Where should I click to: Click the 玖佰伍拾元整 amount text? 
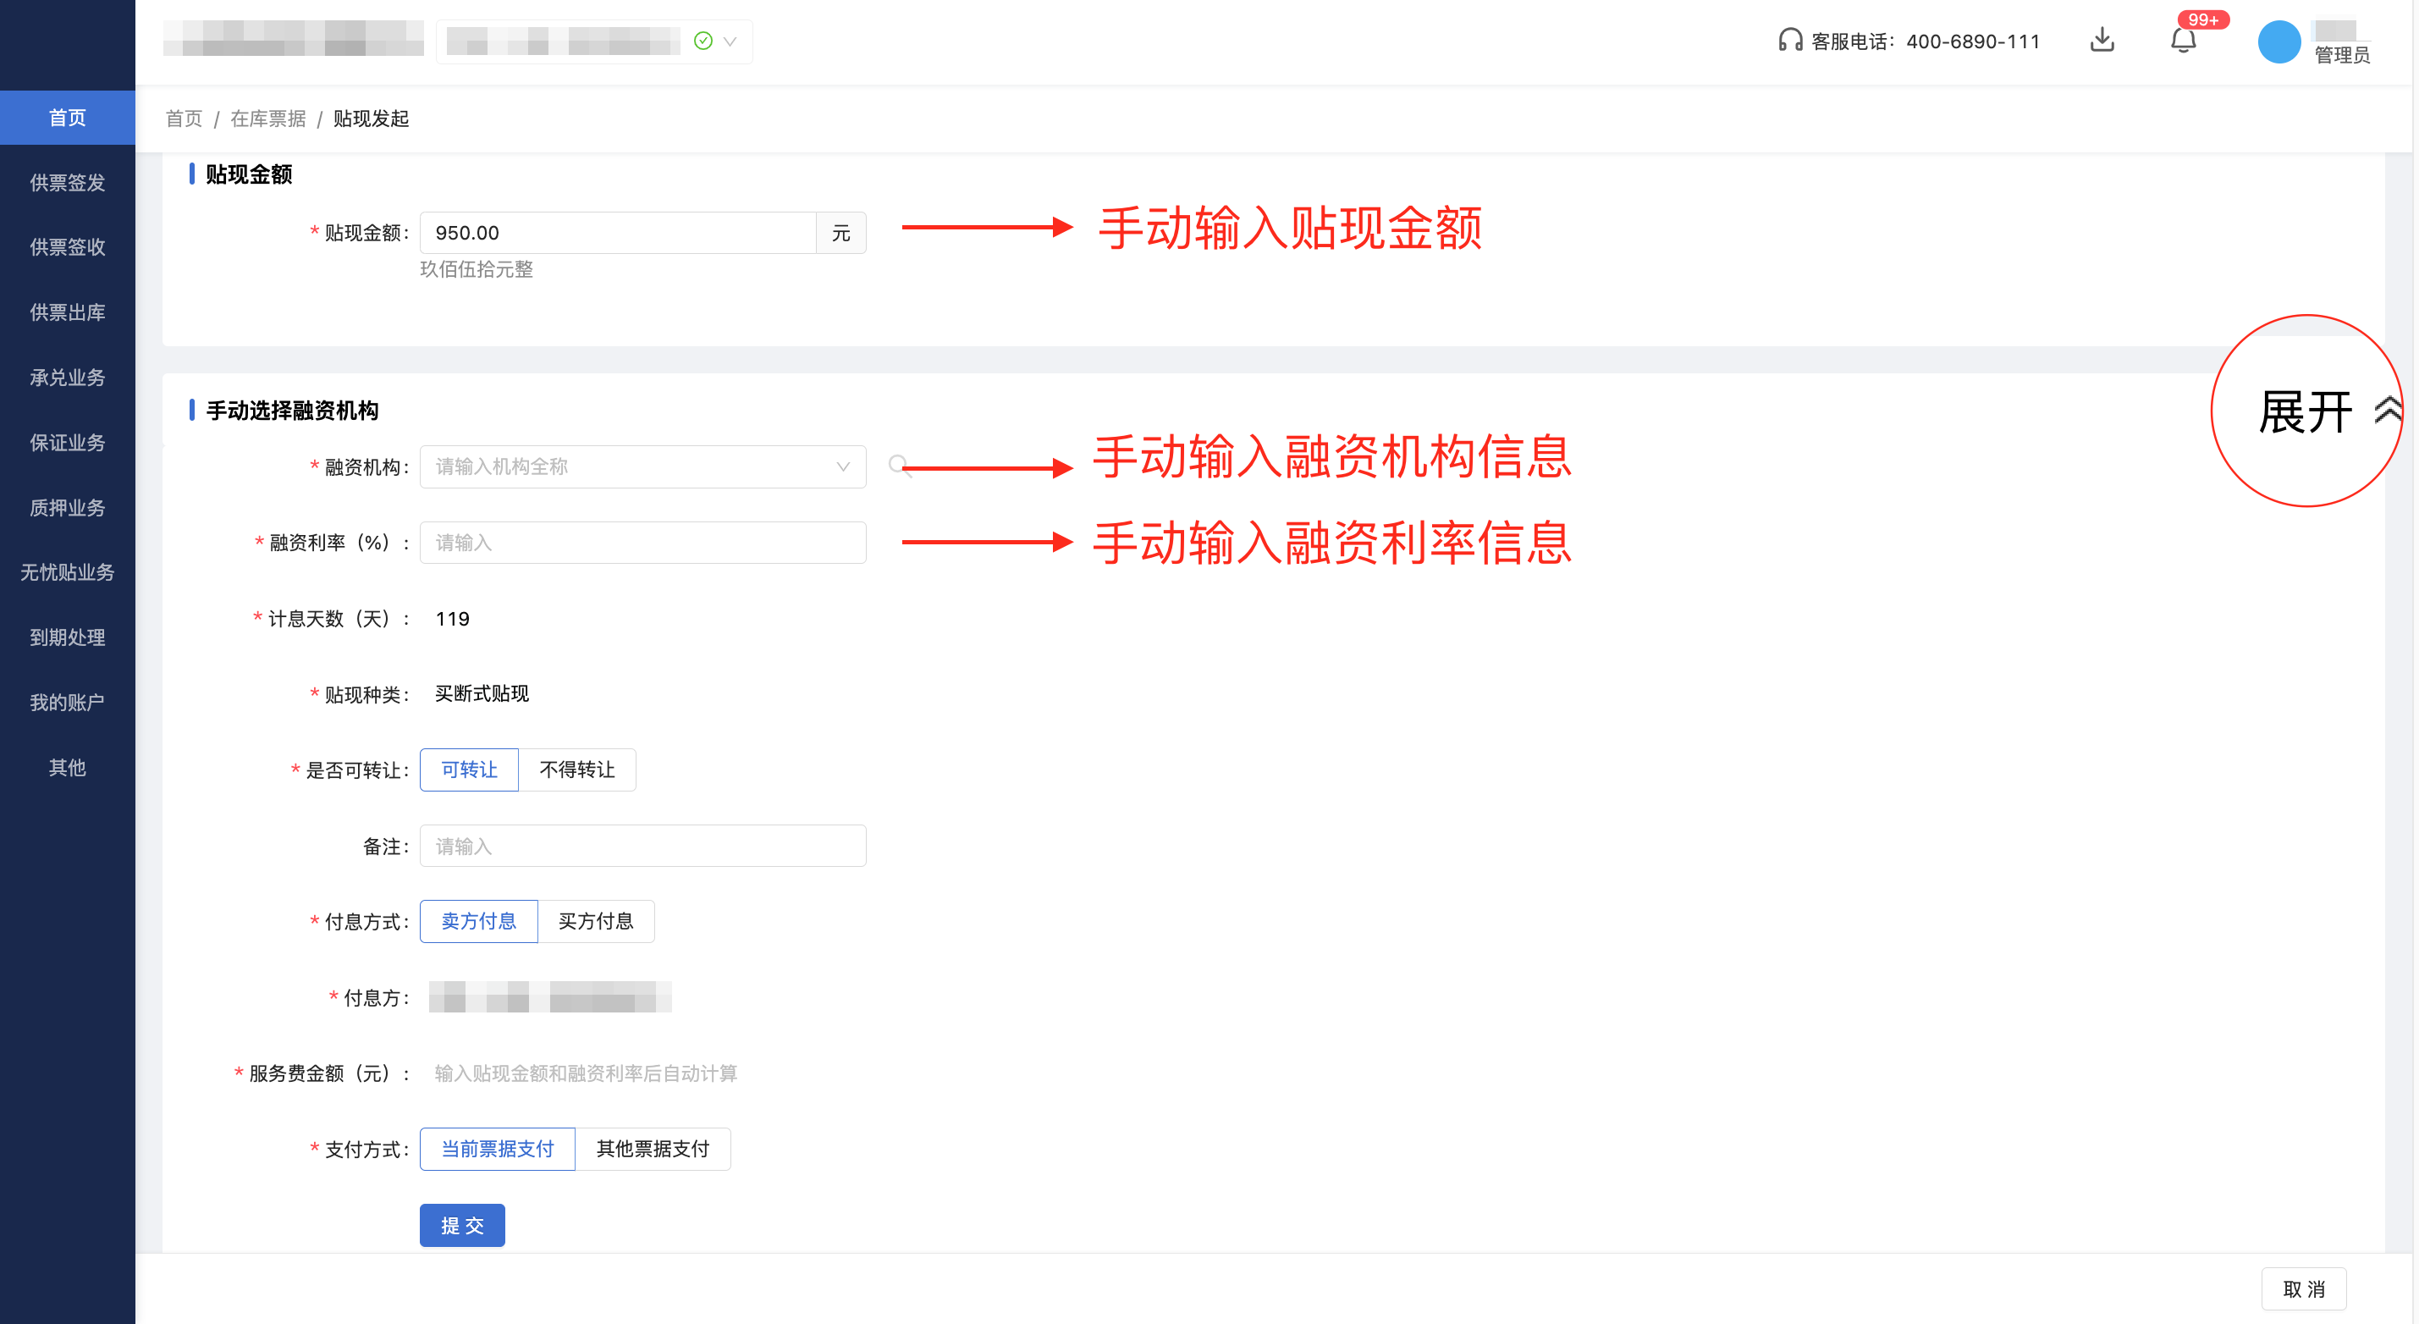[477, 269]
